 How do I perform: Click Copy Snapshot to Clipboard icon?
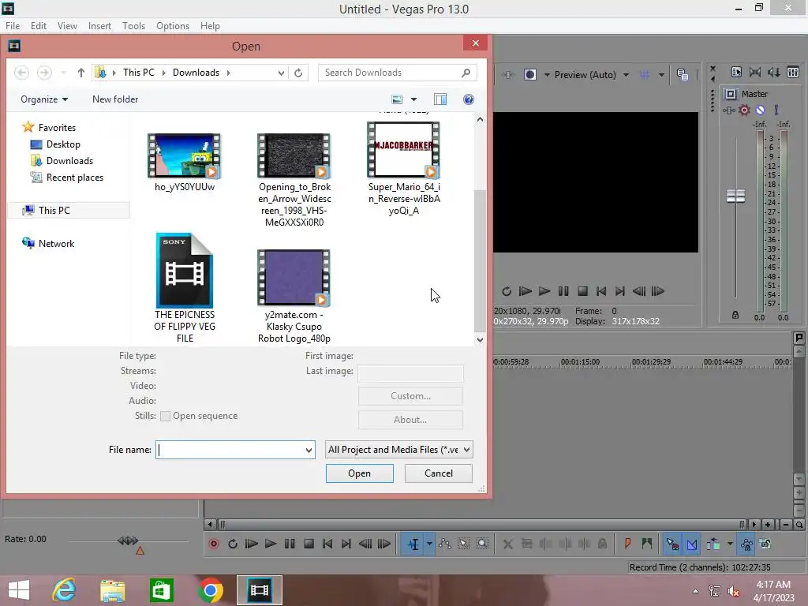(x=683, y=75)
